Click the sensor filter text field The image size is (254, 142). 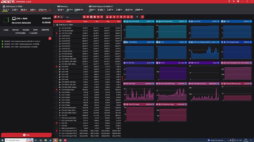coord(73,17)
